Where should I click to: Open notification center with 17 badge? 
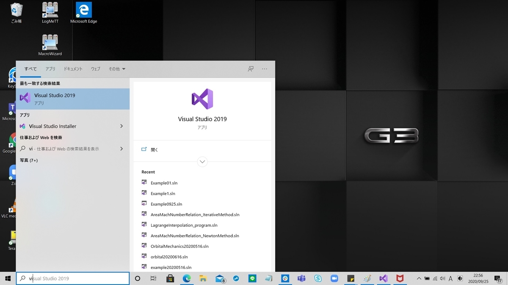click(498, 279)
